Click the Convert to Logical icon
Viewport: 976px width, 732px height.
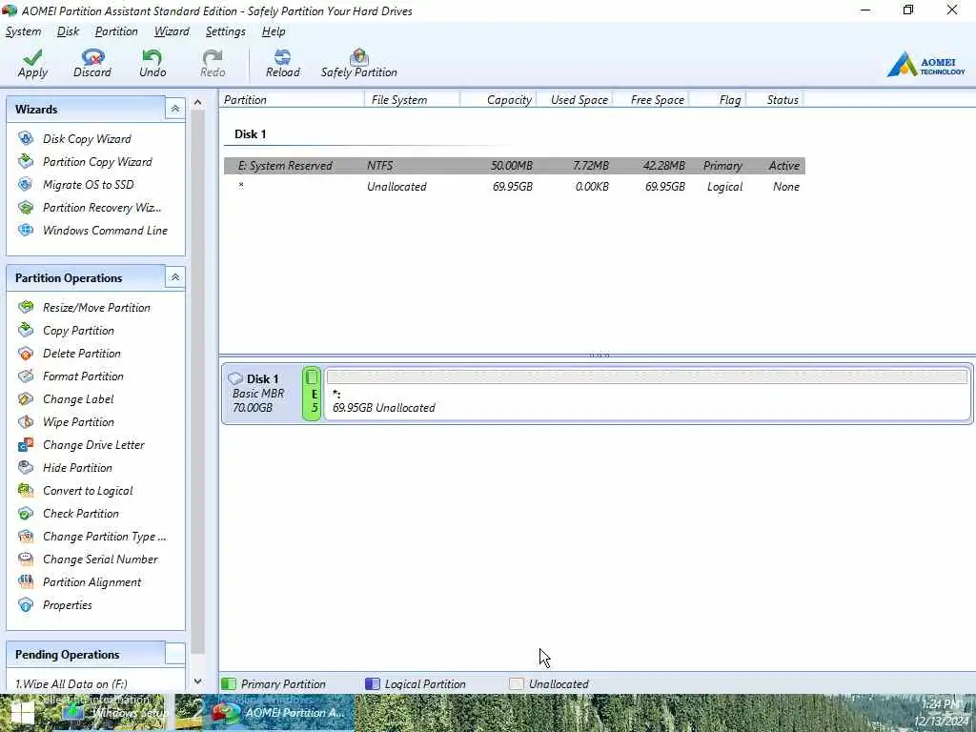(x=26, y=491)
